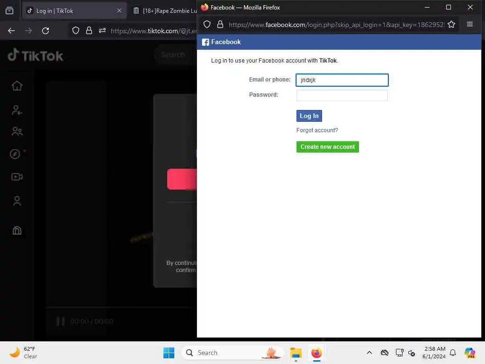Click the Log In button on Facebook
Viewport: 485px width, 364px height.
tap(309, 116)
